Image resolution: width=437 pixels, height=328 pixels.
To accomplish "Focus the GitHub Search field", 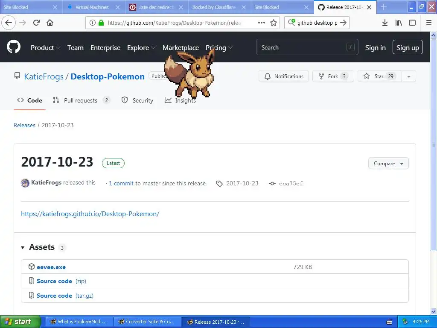I will pyautogui.click(x=307, y=47).
